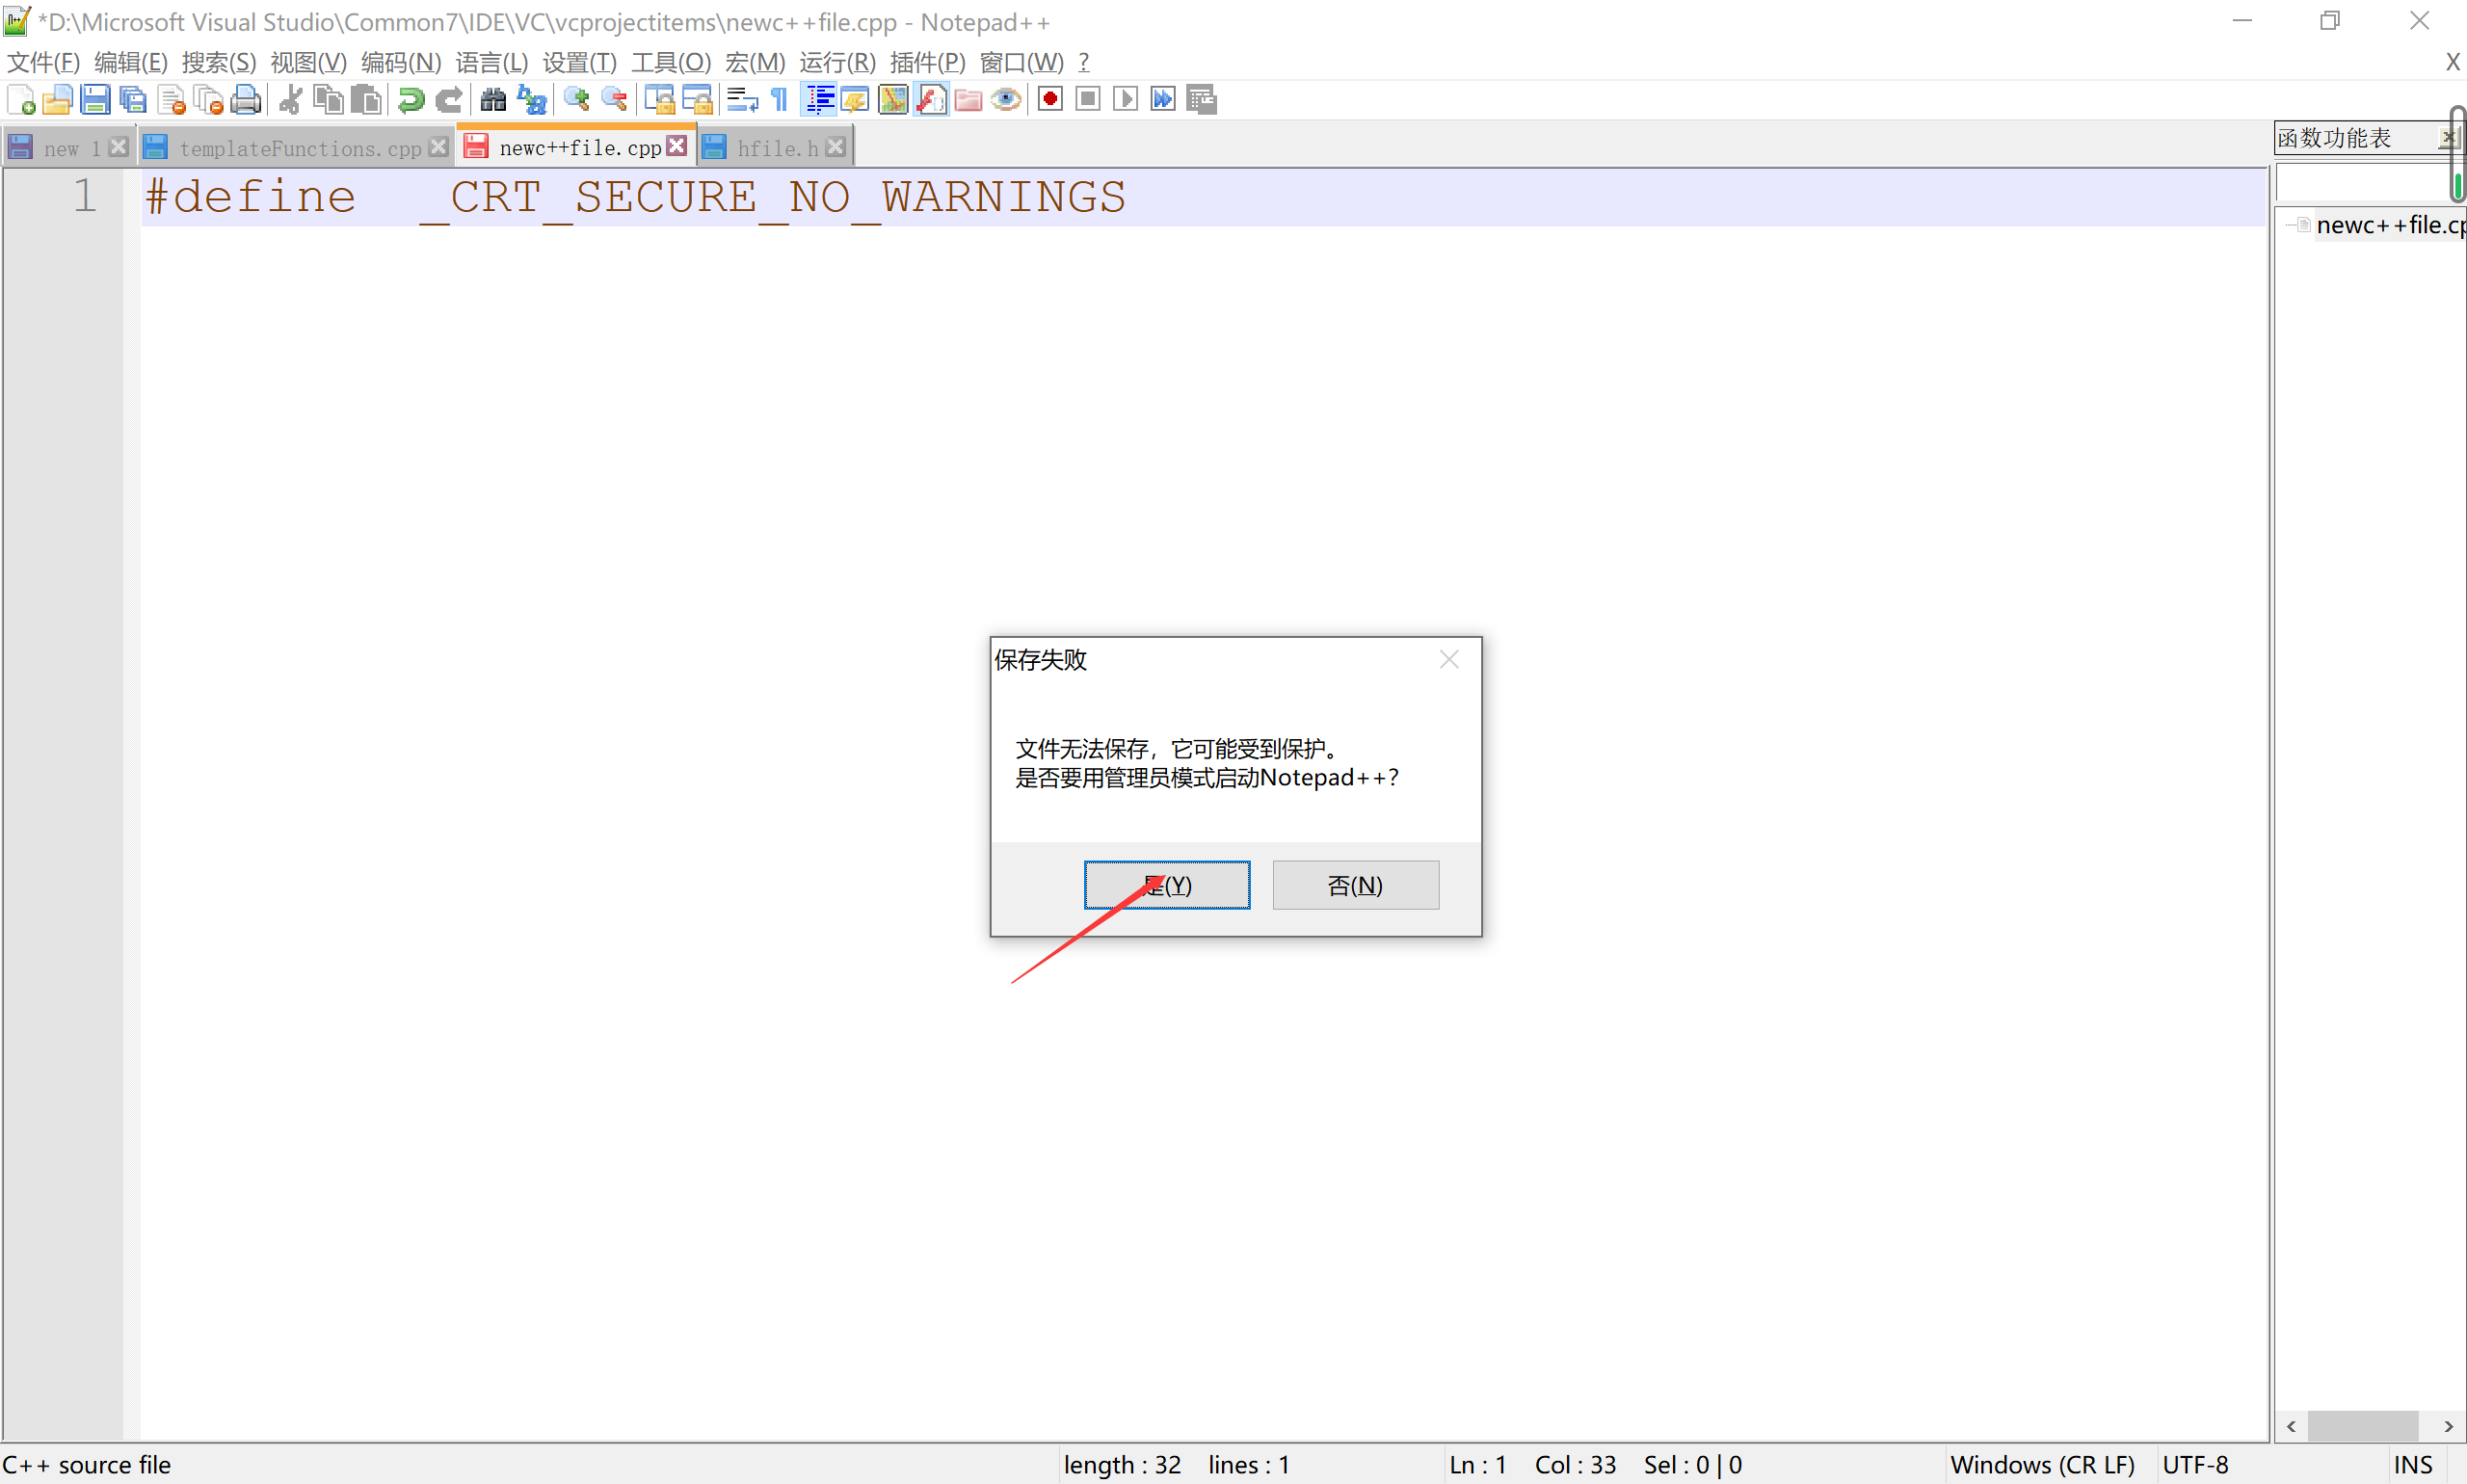Toggle show all characters paragraph icon
The height and width of the screenshot is (1484, 2467).
tap(777, 99)
